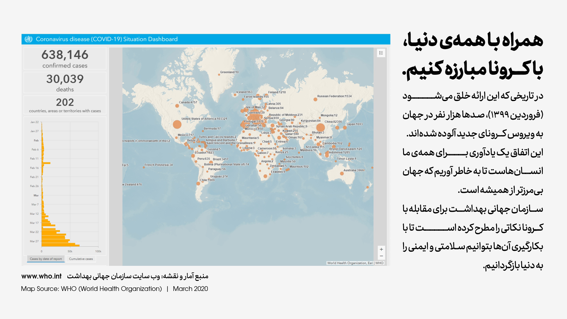Click the Australia case marker
Viewport: 567px width, 319px height.
(x=342, y=174)
